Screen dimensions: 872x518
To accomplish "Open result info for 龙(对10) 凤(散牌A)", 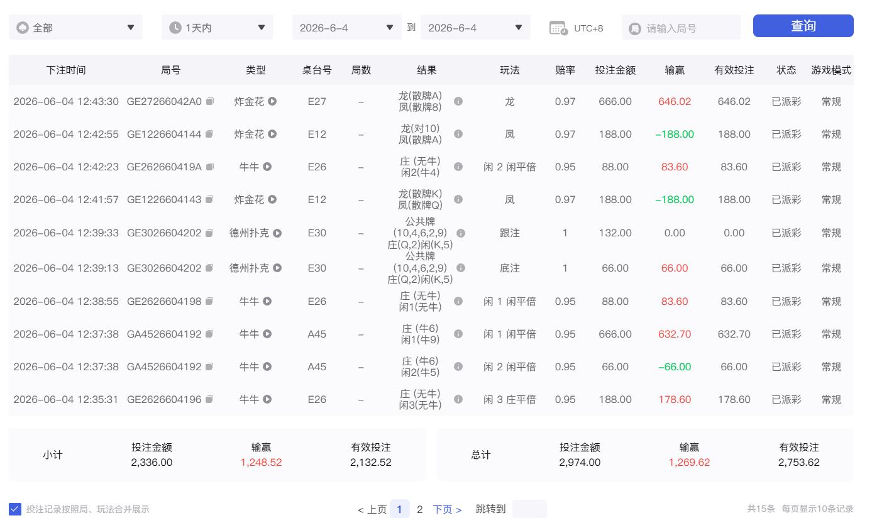I will click(x=458, y=134).
